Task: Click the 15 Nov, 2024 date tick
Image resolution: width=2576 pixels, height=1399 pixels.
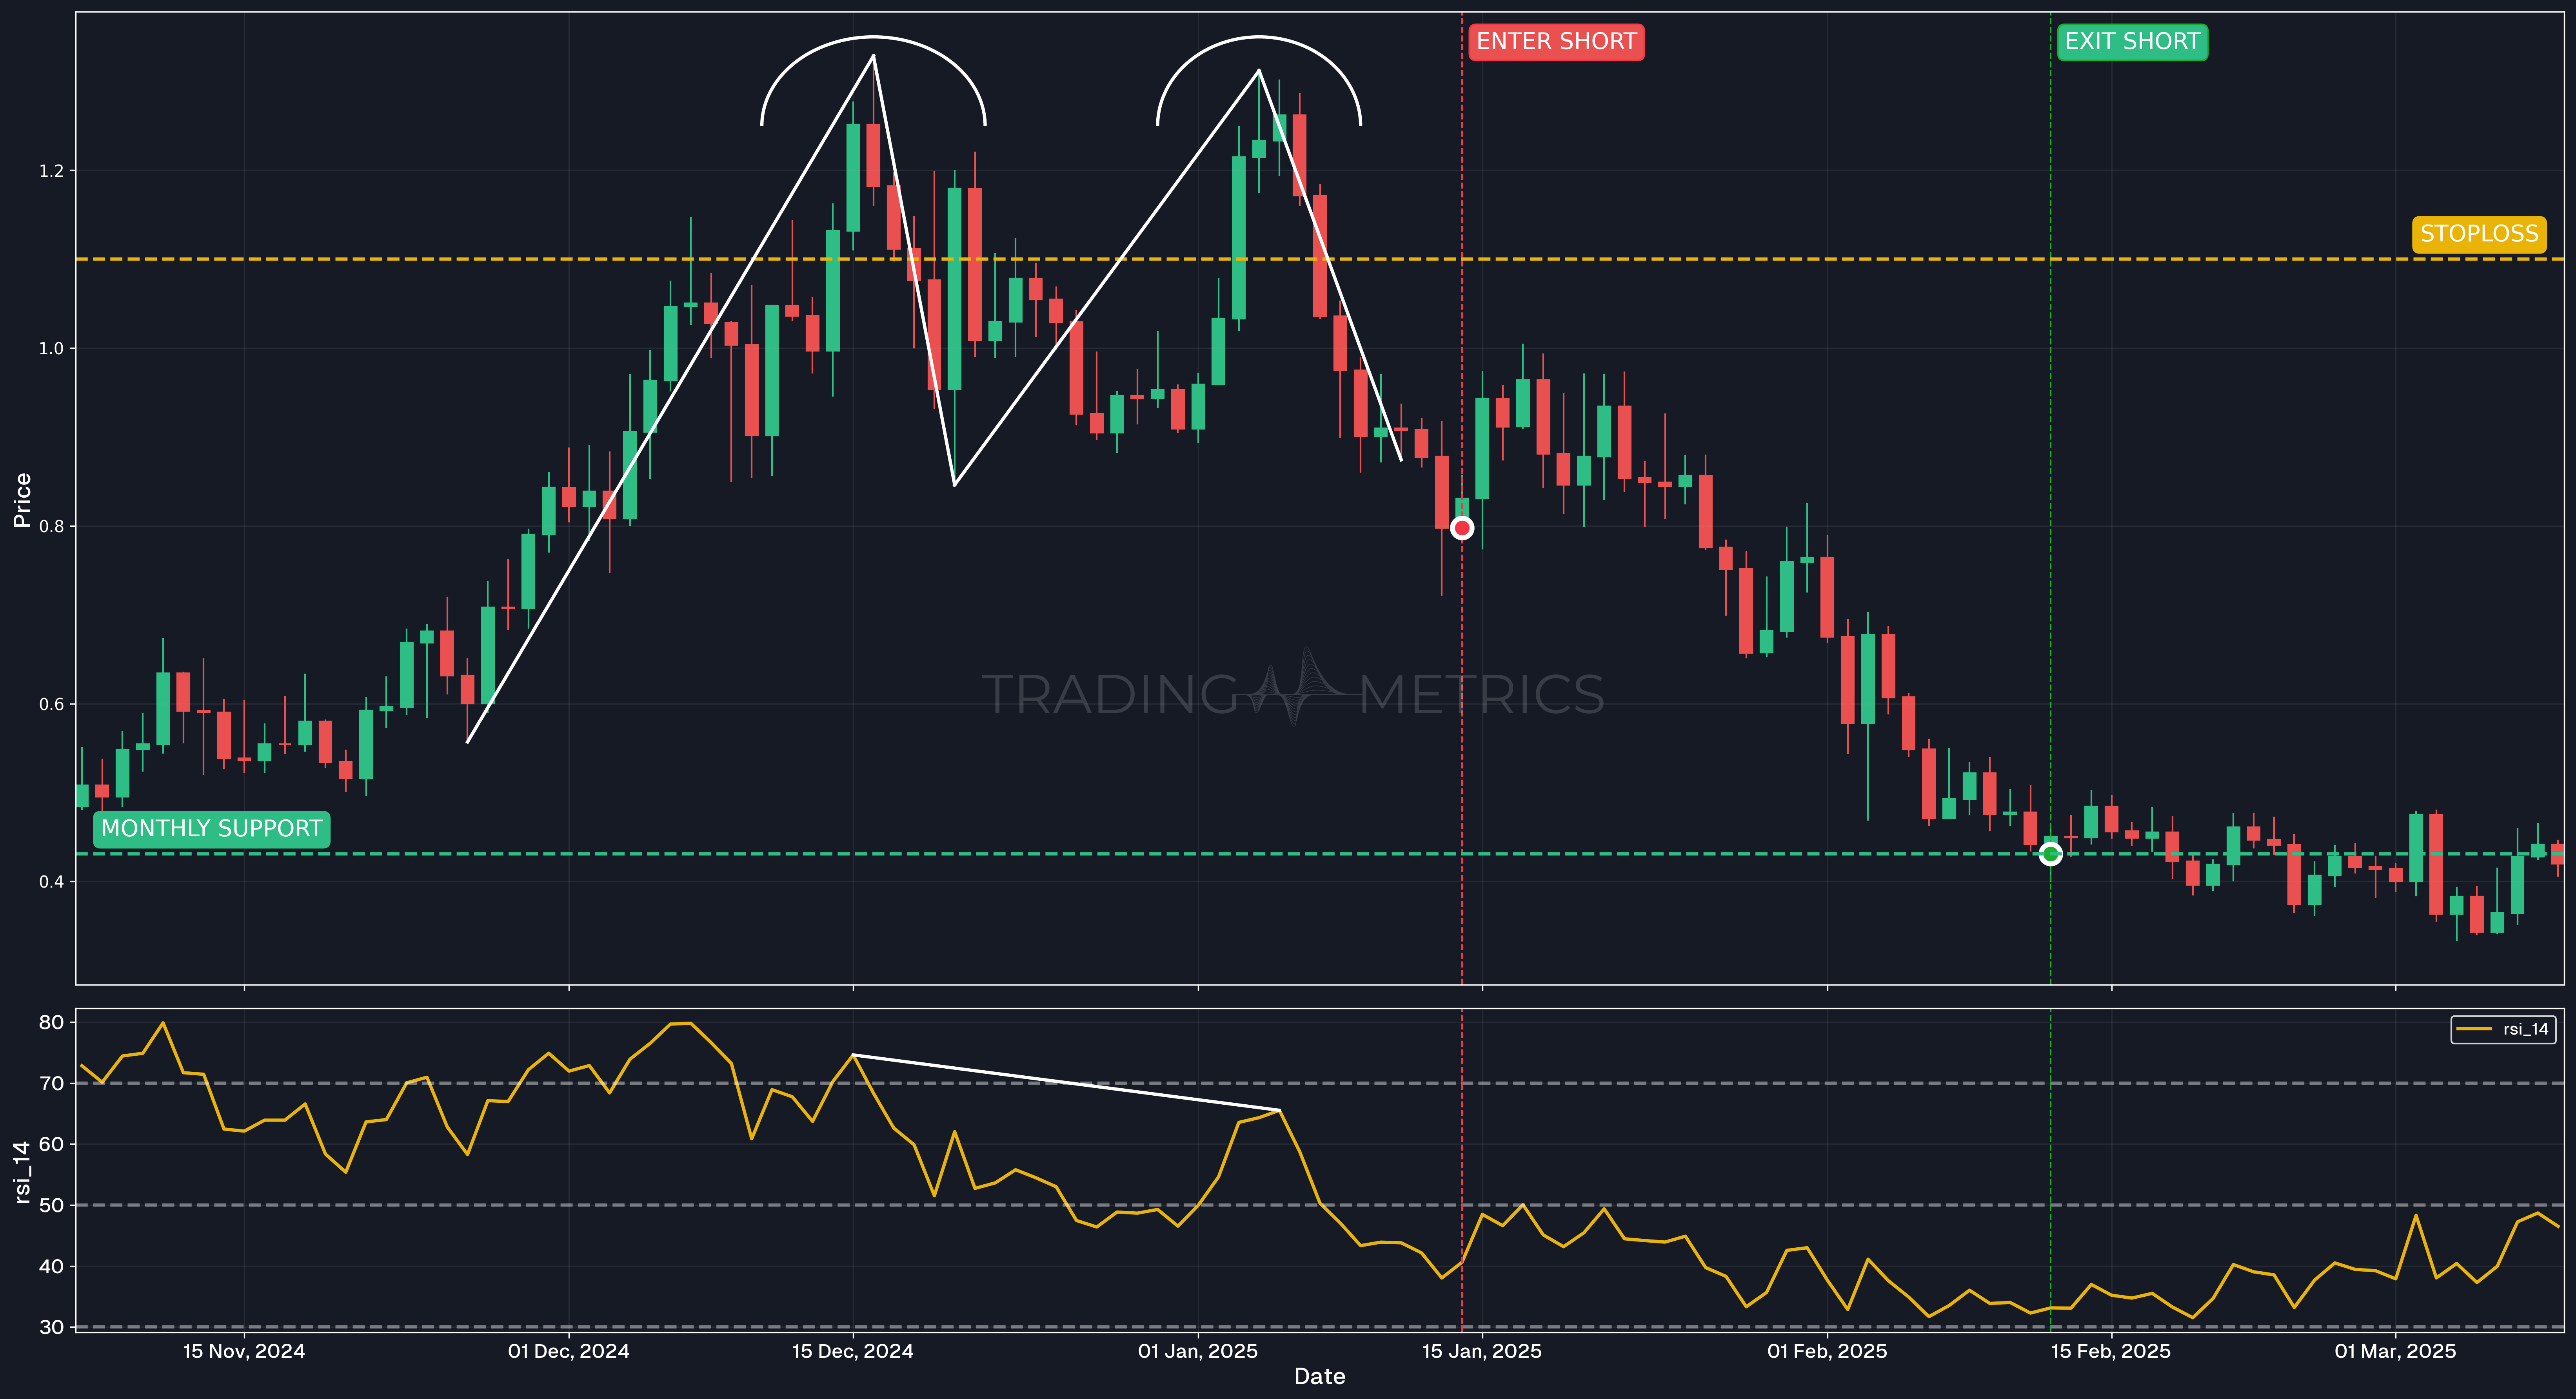Action: click(244, 1352)
